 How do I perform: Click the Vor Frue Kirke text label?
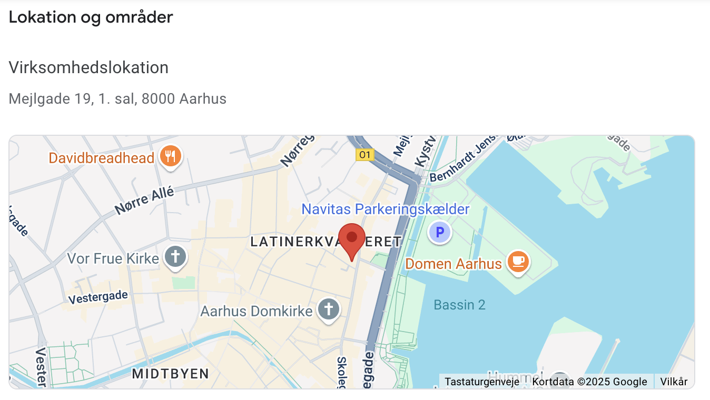(113, 258)
